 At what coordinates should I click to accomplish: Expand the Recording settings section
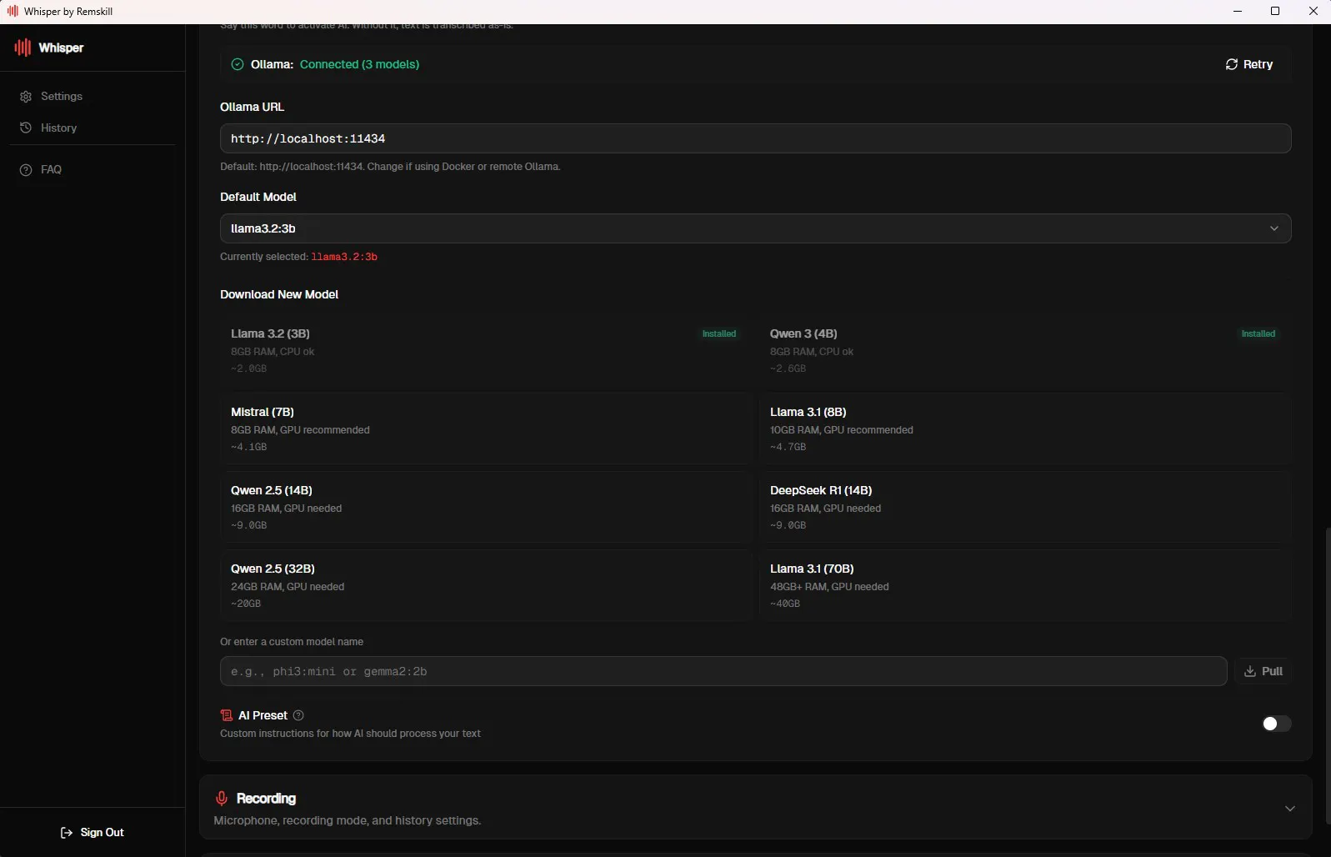tap(755, 807)
